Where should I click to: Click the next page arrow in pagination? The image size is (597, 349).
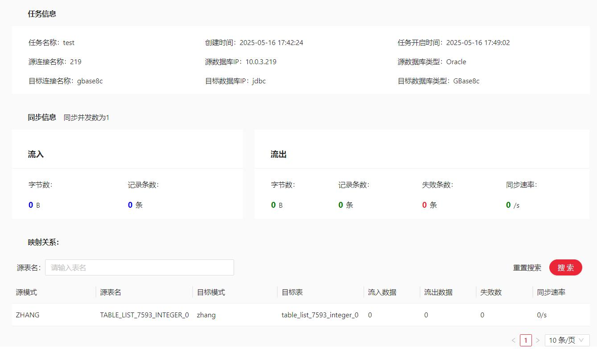pyautogui.click(x=538, y=340)
